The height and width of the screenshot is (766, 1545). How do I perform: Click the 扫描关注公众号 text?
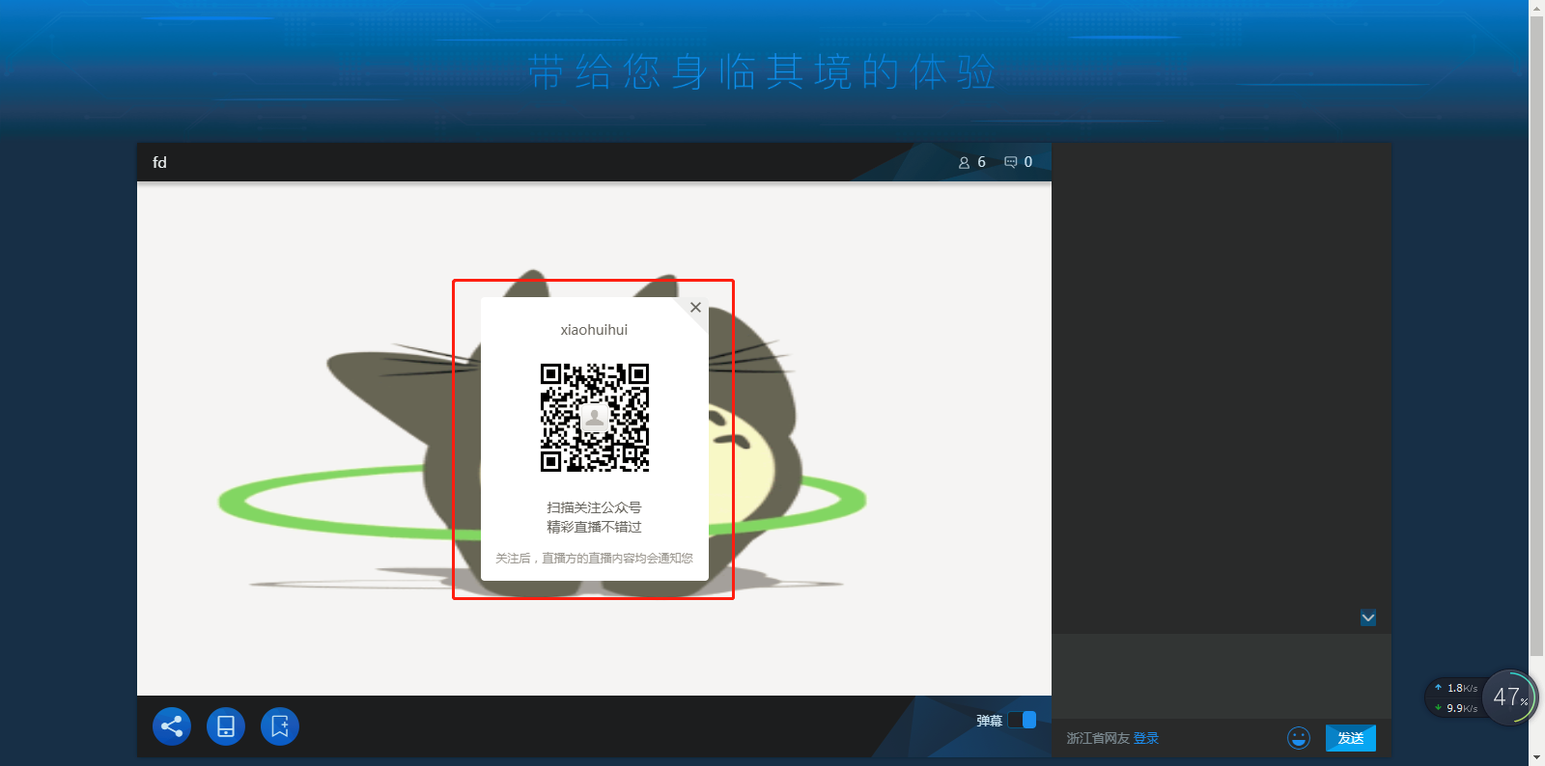(594, 507)
